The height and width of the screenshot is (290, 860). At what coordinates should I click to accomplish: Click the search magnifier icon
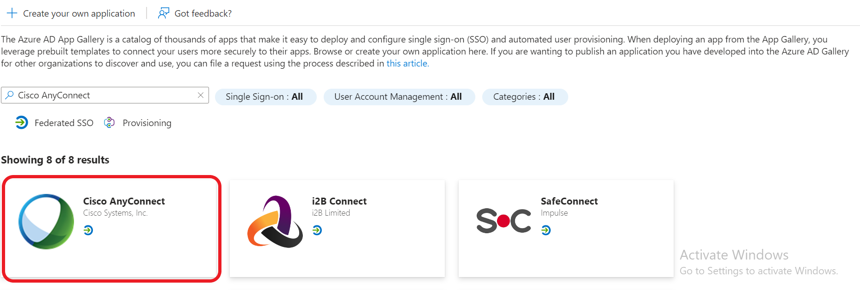click(x=9, y=95)
